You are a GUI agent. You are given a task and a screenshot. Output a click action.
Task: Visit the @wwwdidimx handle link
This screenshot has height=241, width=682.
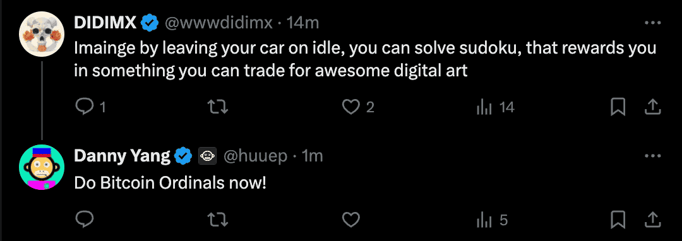(x=218, y=23)
